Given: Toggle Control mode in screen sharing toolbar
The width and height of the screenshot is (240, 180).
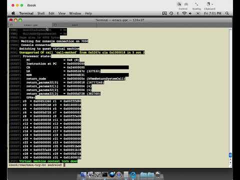Looking at the screenshot, I should point(179,4).
